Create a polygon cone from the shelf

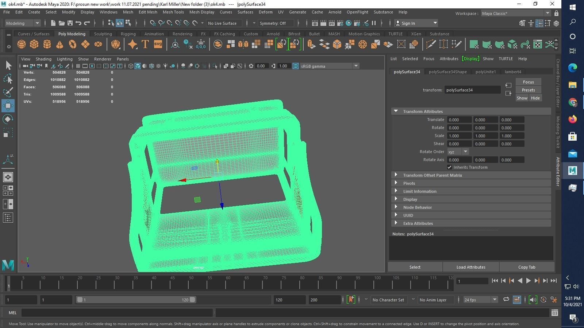pos(60,44)
